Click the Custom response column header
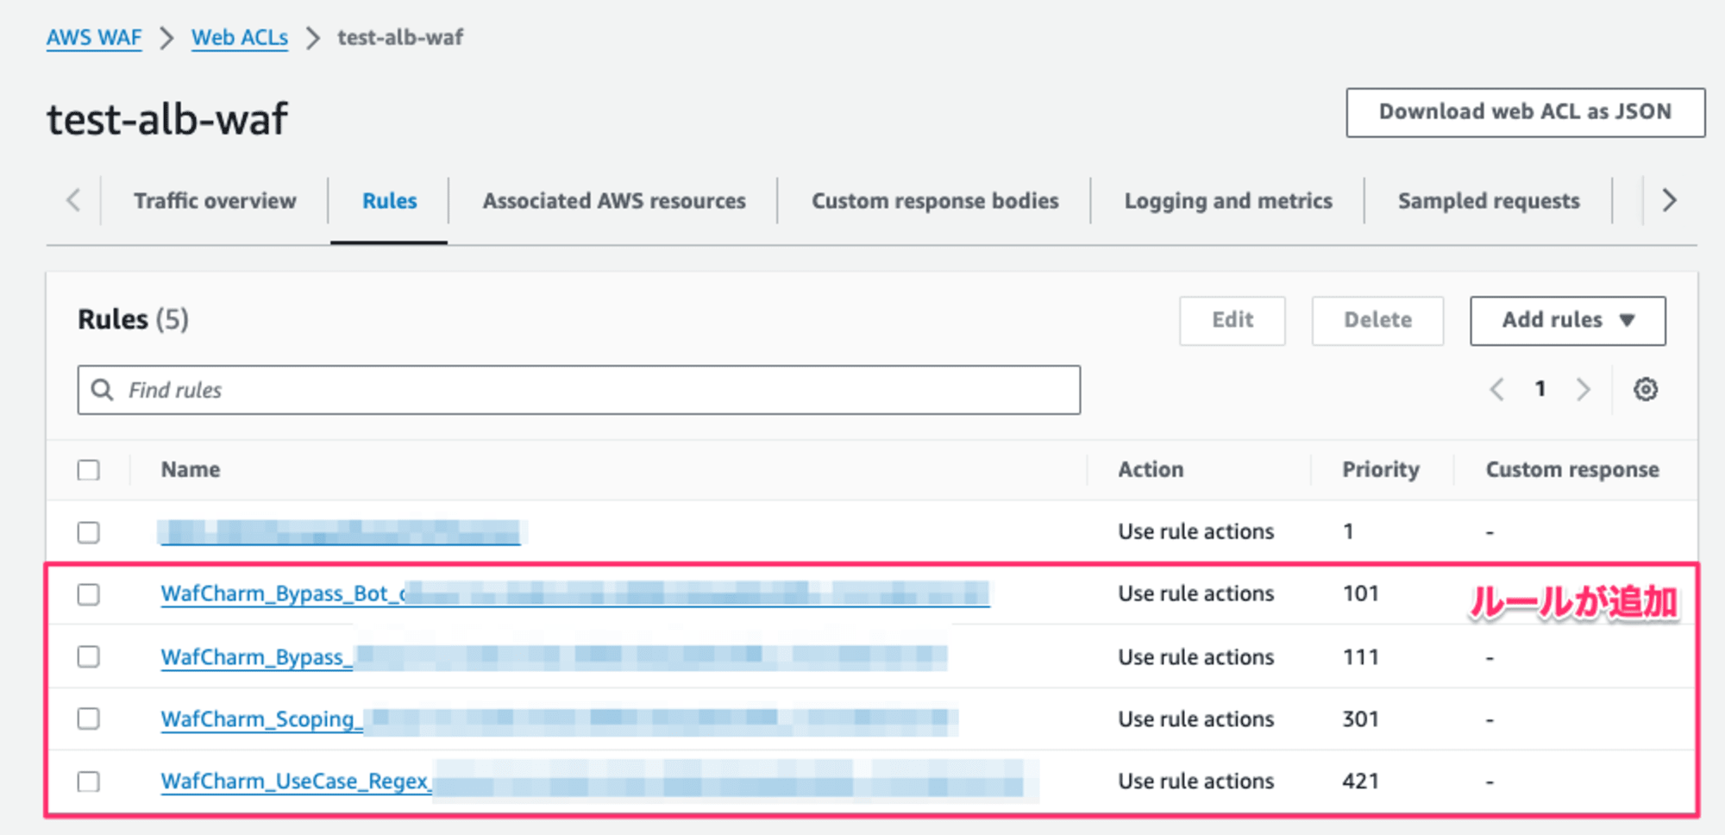Image resolution: width=1725 pixels, height=835 pixels. (1571, 470)
